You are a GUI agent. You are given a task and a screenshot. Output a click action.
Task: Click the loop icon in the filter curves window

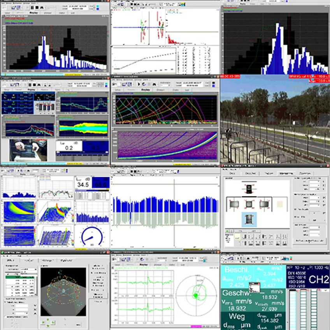pyautogui.click(x=144, y=84)
